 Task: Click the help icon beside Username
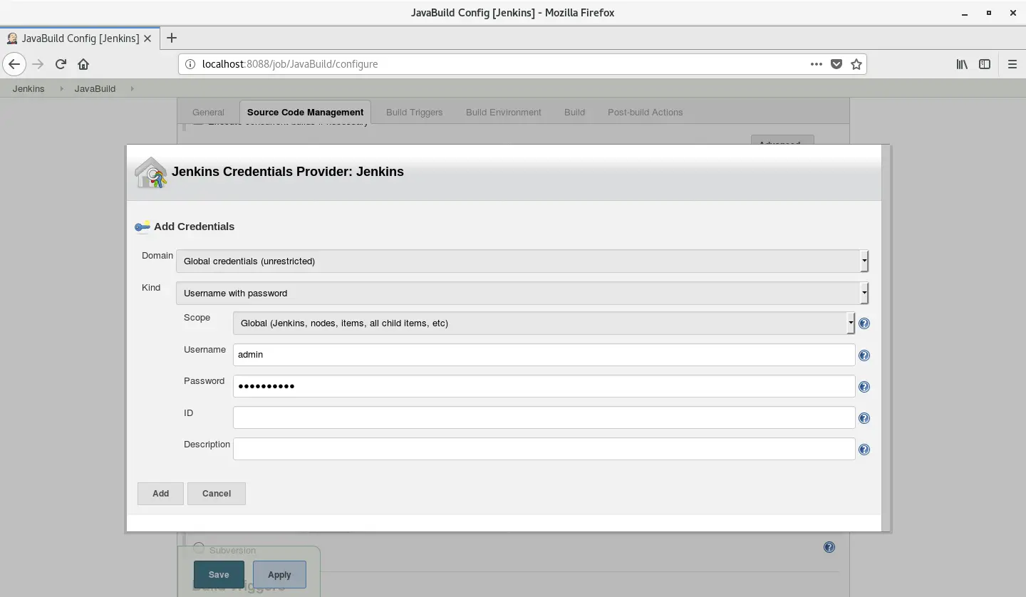(864, 355)
